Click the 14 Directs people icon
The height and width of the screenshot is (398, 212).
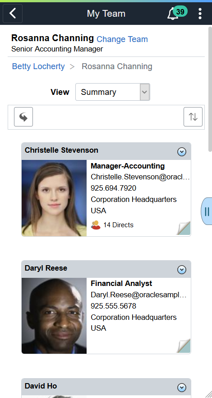point(96,225)
